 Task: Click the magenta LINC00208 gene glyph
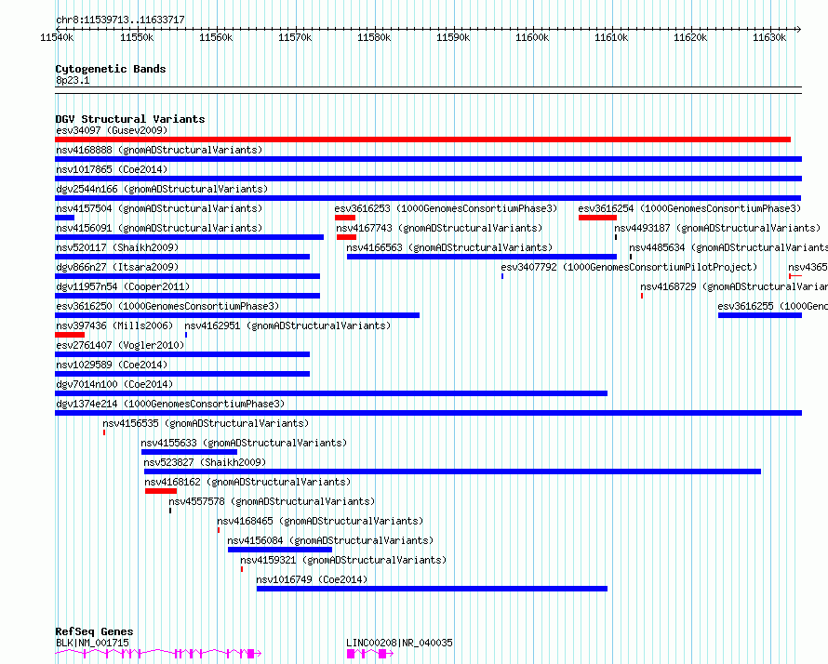pyautogui.click(x=369, y=654)
